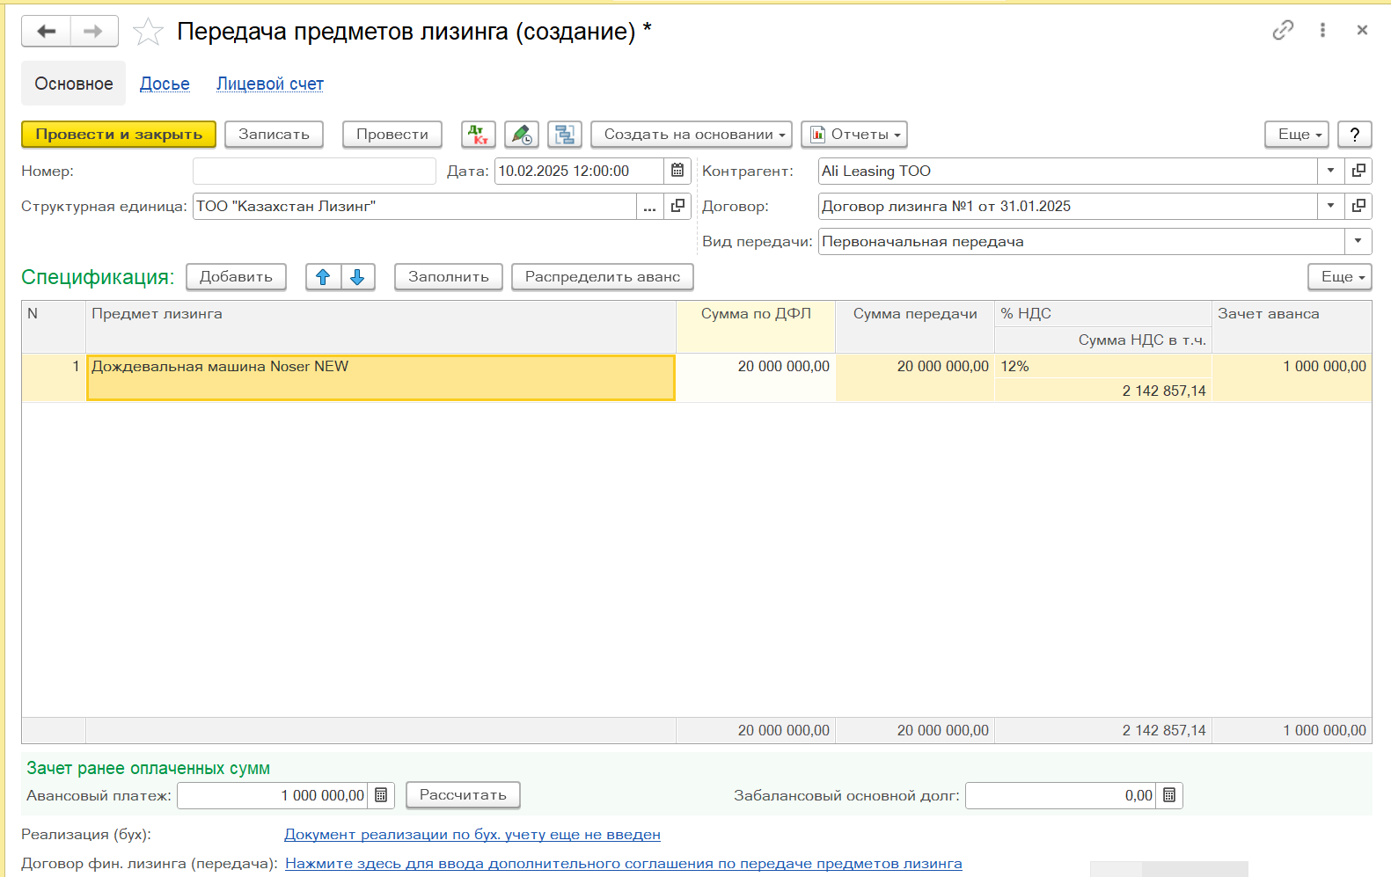
Task: Choose Структурная единица via ellipsis button
Action: click(649, 207)
